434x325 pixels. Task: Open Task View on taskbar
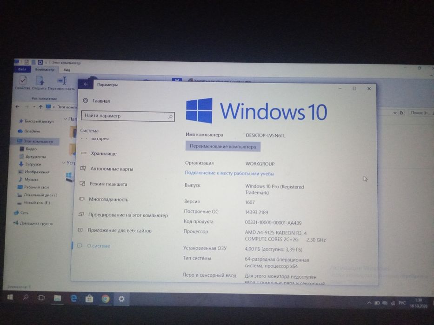click(x=41, y=298)
